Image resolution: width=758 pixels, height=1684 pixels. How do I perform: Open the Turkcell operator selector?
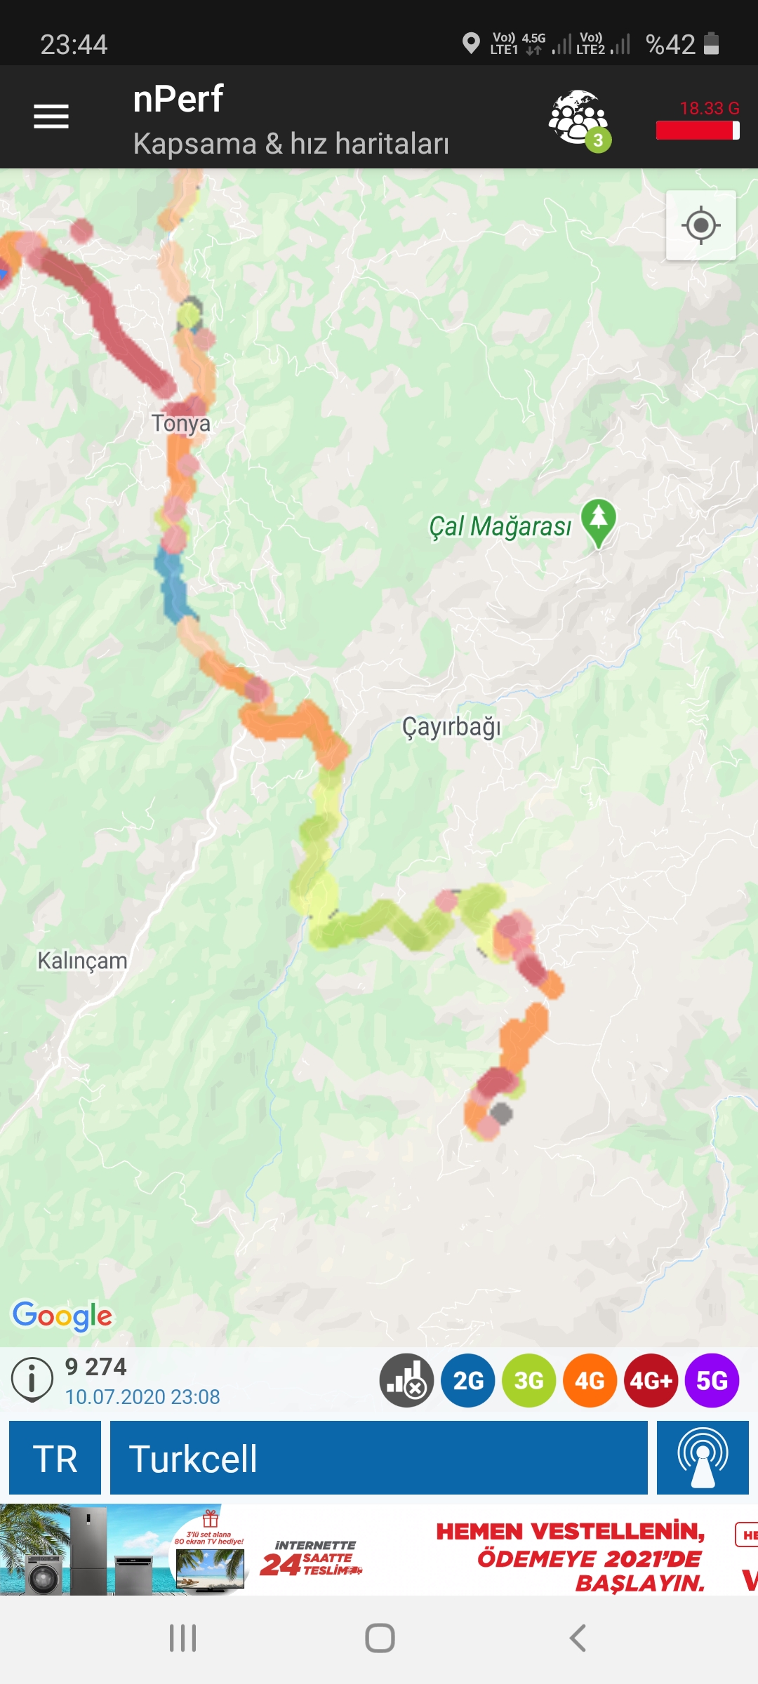coord(379,1458)
